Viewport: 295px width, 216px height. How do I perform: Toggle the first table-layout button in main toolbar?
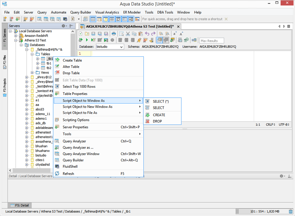[93, 19]
